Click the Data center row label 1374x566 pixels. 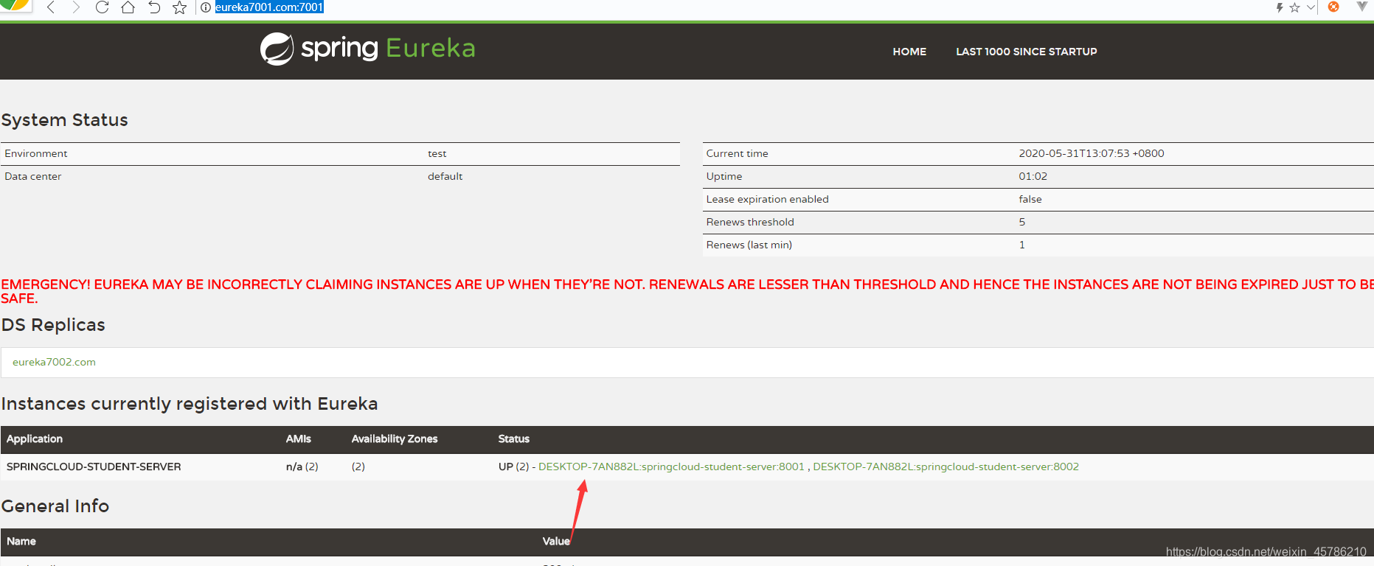[x=33, y=176]
